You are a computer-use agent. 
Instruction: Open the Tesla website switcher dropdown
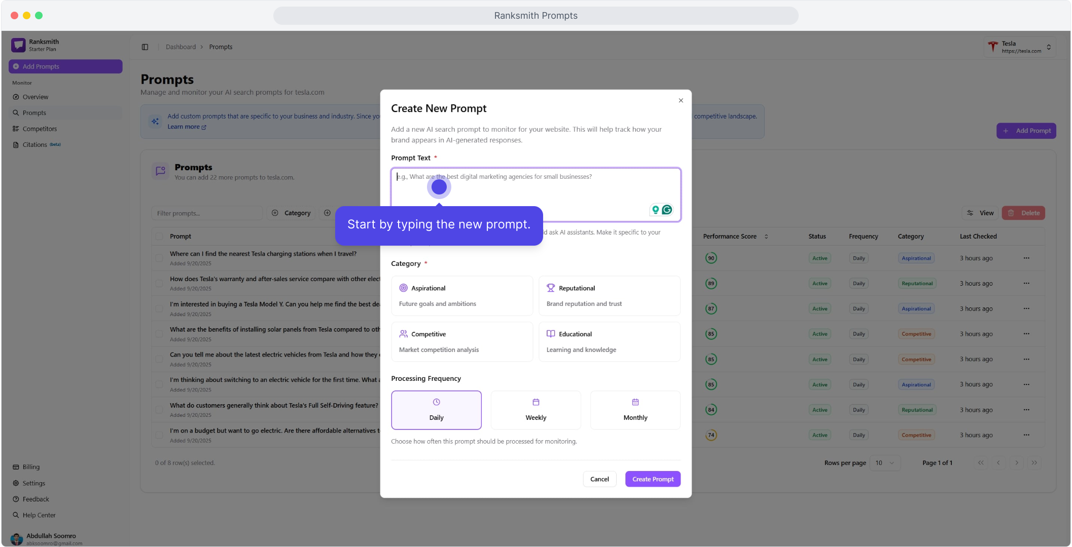click(1020, 47)
